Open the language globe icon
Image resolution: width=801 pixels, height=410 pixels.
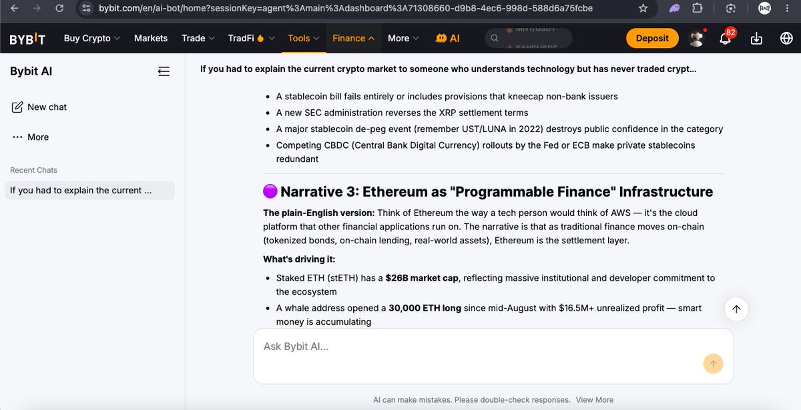[786, 38]
